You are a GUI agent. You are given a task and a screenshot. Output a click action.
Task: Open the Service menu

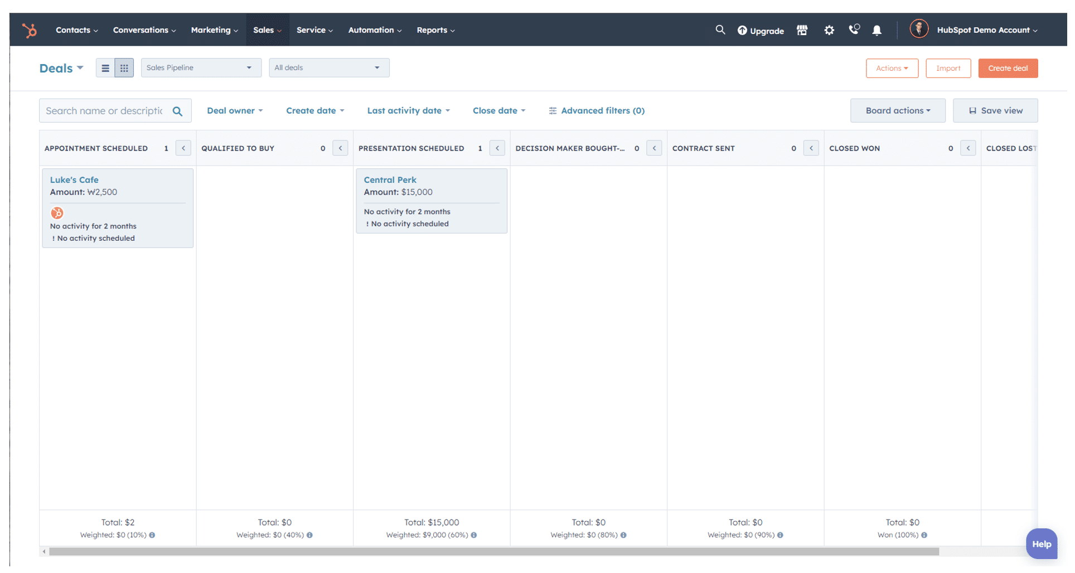tap(314, 30)
